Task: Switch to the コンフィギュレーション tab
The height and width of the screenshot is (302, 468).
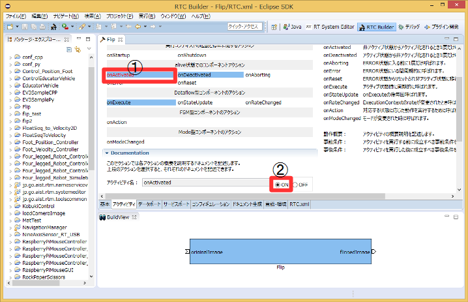Action: coord(211,204)
